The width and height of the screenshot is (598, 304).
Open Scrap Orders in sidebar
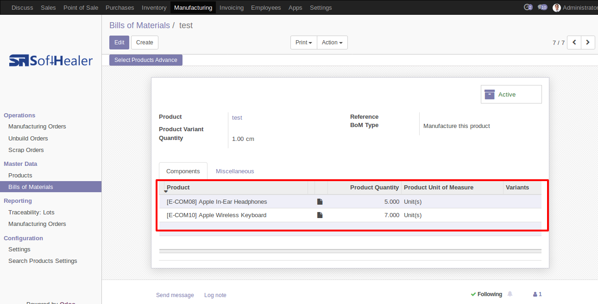click(x=26, y=150)
